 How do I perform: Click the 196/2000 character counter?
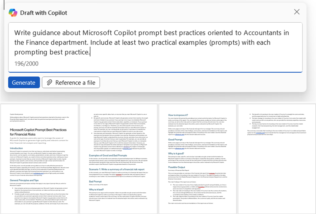point(26,64)
